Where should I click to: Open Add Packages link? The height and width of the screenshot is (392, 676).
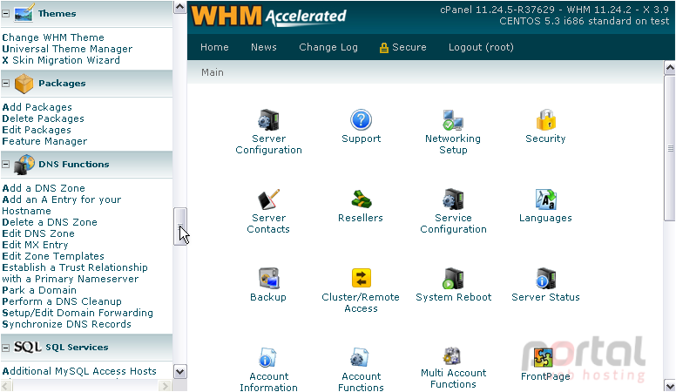[37, 107]
